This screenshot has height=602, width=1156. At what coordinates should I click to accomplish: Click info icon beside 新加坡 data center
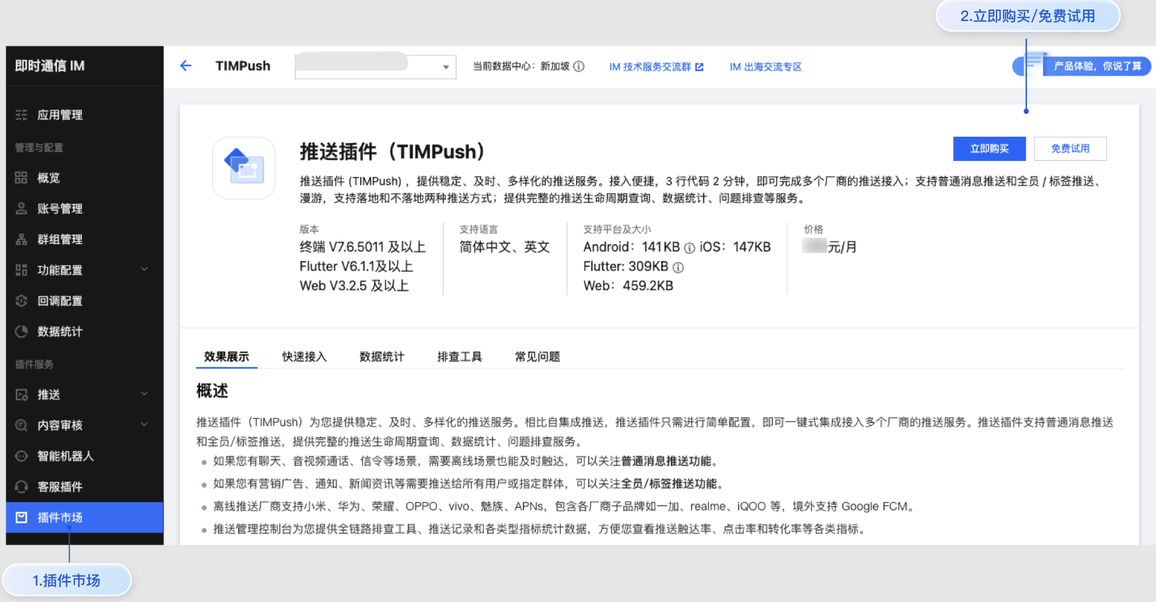click(579, 66)
